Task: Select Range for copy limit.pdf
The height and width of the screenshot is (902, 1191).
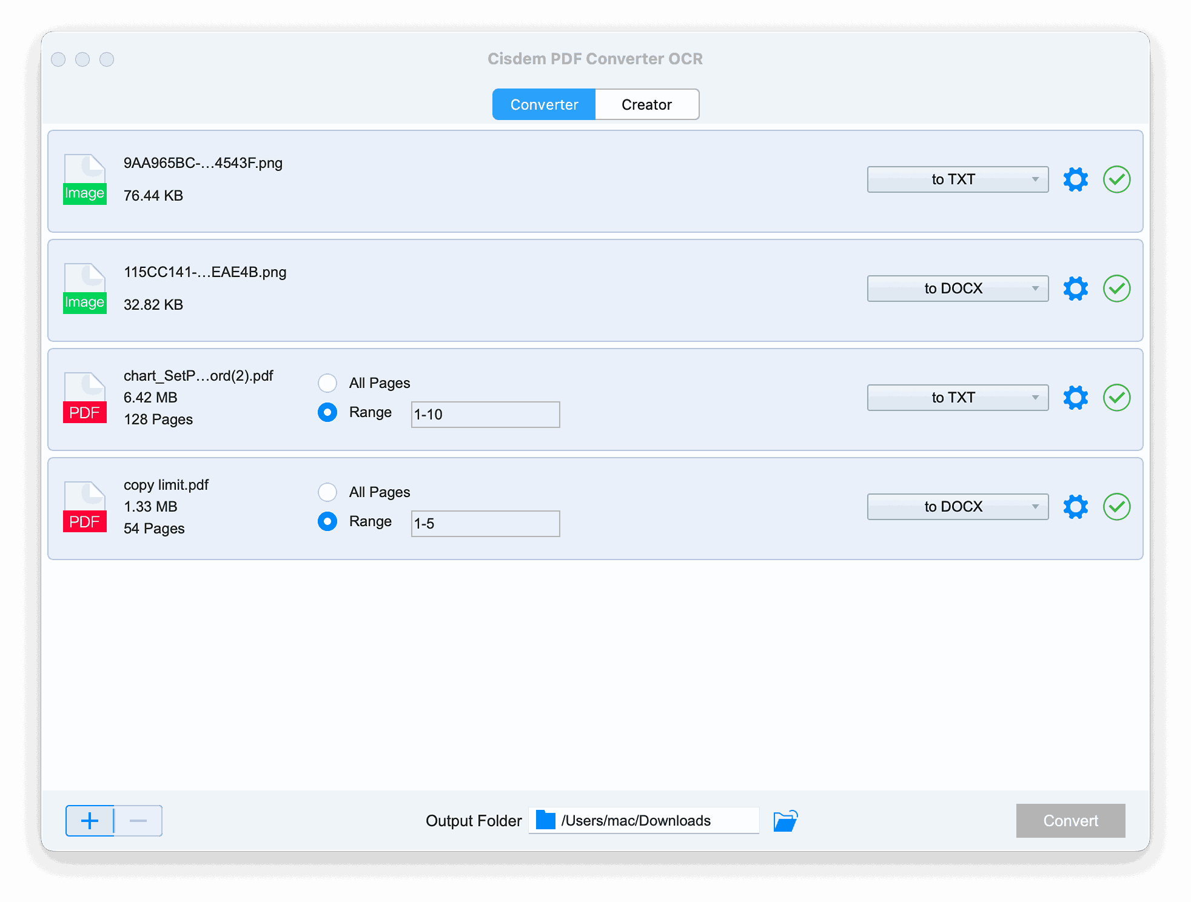Action: (x=328, y=522)
